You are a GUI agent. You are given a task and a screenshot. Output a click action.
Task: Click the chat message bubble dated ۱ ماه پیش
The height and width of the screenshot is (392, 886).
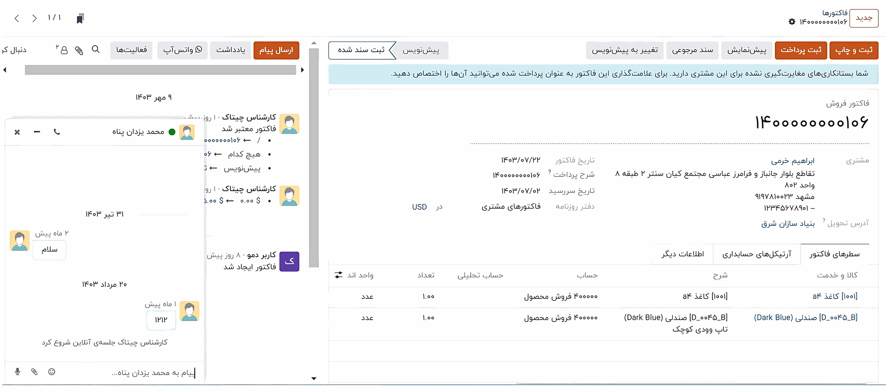pyautogui.click(x=161, y=320)
